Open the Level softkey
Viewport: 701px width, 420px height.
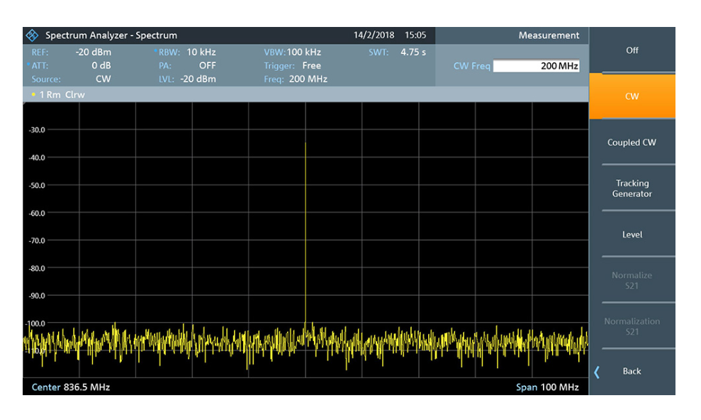click(632, 234)
